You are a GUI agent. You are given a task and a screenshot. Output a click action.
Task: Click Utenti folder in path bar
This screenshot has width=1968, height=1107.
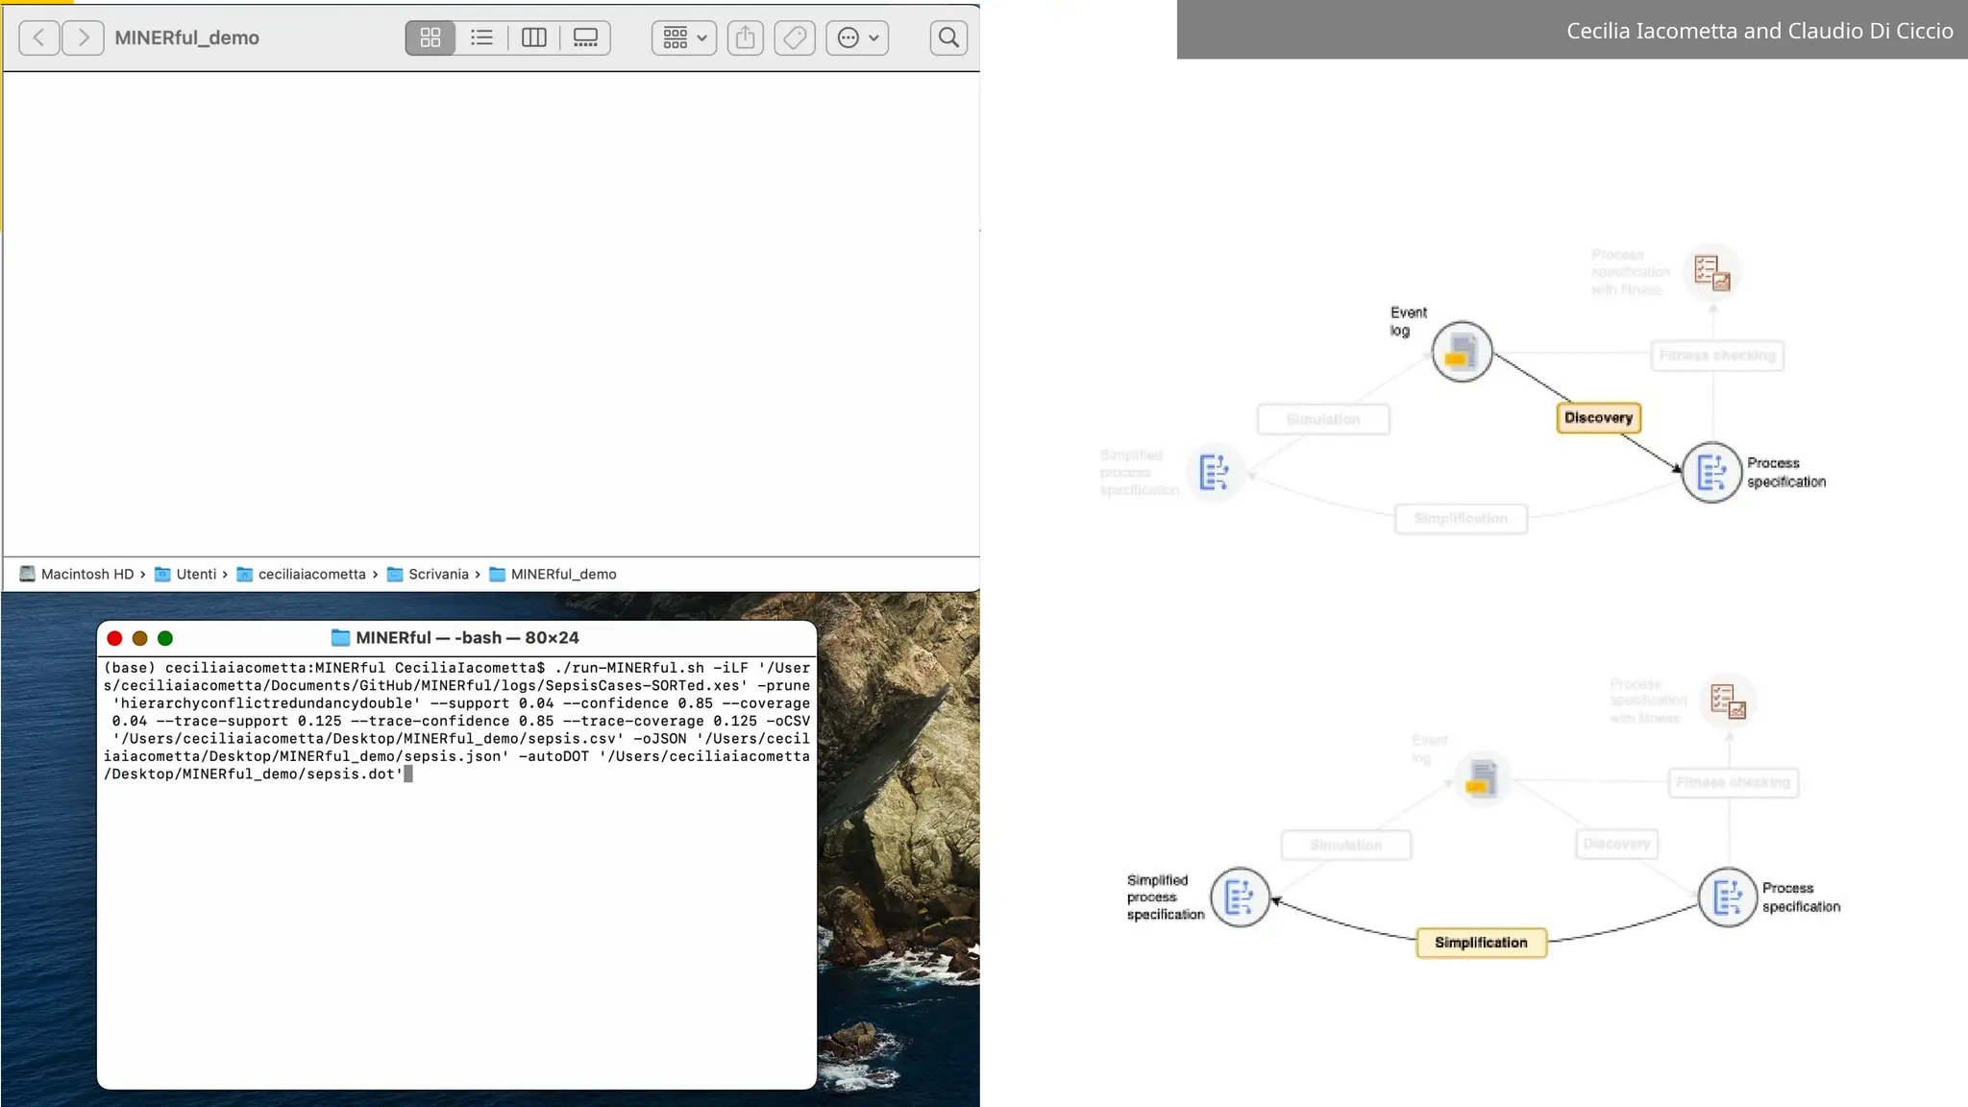click(196, 574)
